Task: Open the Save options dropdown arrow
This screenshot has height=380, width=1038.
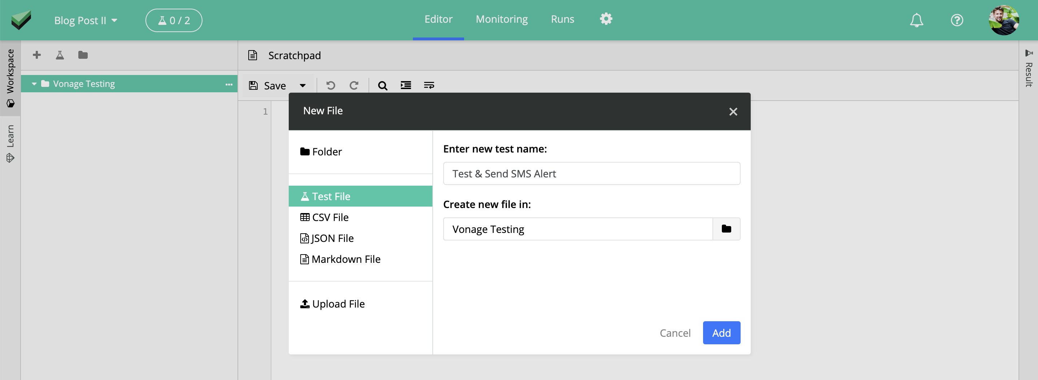Action: (302, 85)
